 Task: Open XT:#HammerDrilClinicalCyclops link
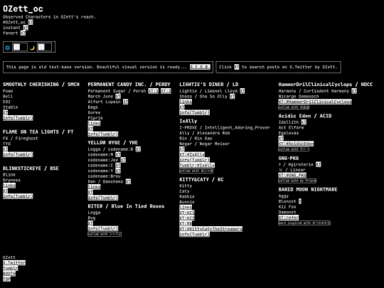[x=315, y=102]
